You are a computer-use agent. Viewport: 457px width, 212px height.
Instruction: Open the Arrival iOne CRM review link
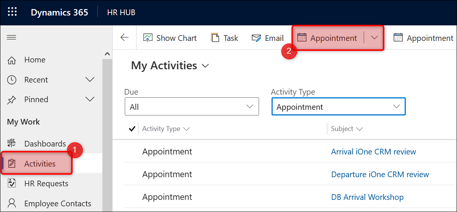(373, 152)
